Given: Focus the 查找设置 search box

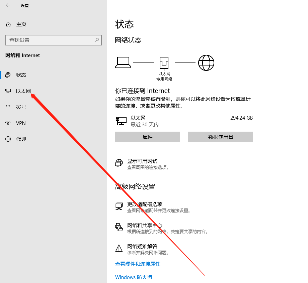Looking at the screenshot, I should click(54, 40).
